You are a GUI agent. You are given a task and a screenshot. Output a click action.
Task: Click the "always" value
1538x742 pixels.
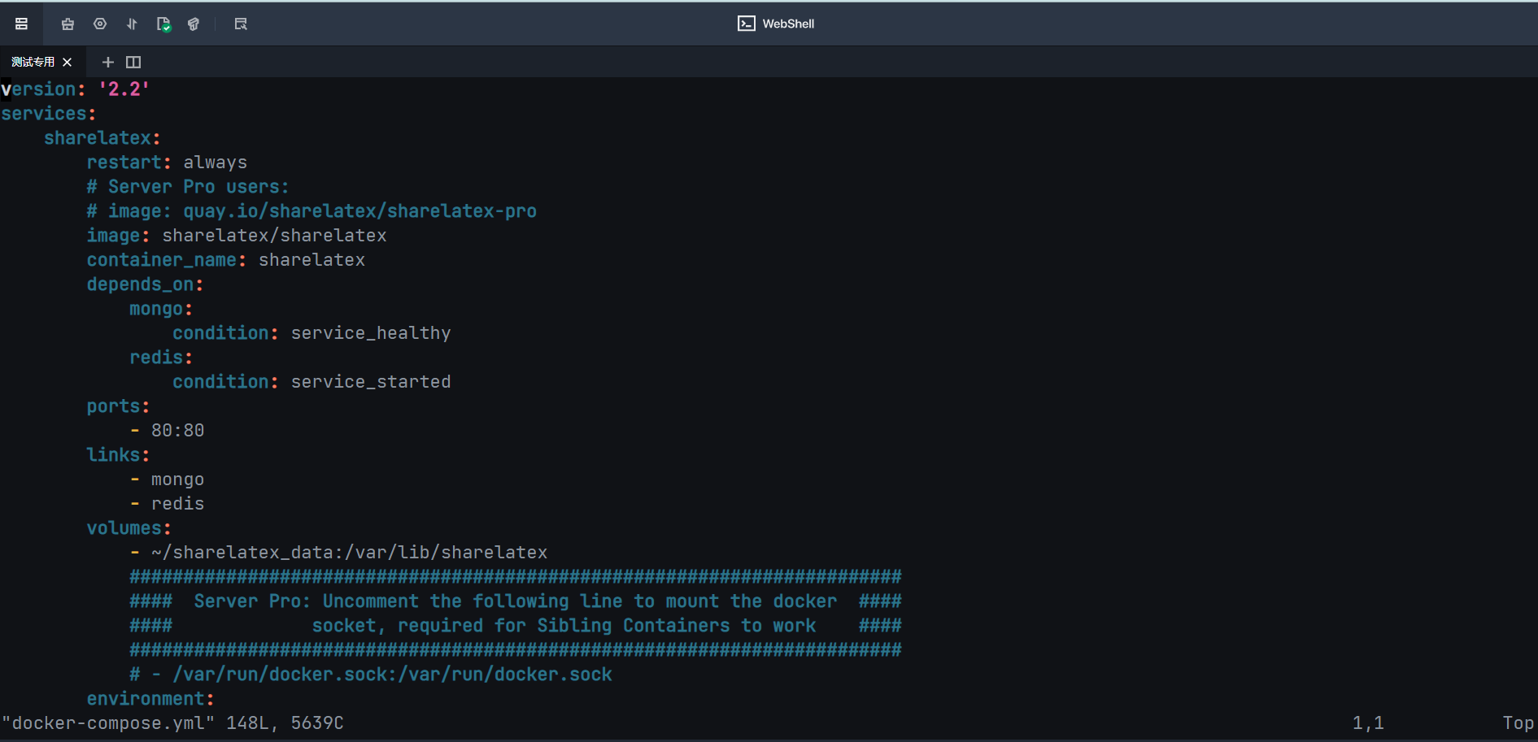pos(216,163)
